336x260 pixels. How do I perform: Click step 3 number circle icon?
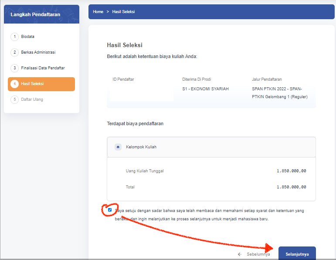coord(14,68)
